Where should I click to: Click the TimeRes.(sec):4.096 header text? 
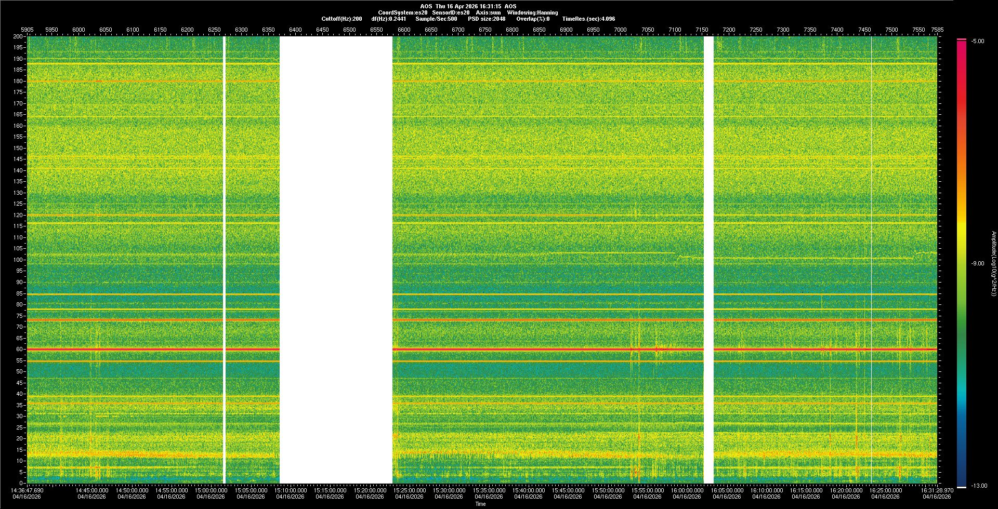pos(588,19)
